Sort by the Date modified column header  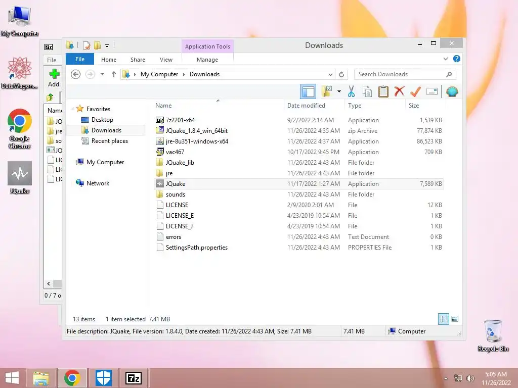pyautogui.click(x=314, y=106)
